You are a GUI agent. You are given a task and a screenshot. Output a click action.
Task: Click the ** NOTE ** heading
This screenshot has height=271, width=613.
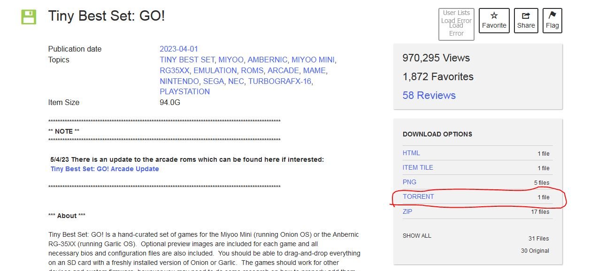click(64, 131)
